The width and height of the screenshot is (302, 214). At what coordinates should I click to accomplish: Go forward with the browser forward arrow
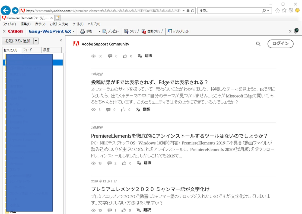coord(15,11)
